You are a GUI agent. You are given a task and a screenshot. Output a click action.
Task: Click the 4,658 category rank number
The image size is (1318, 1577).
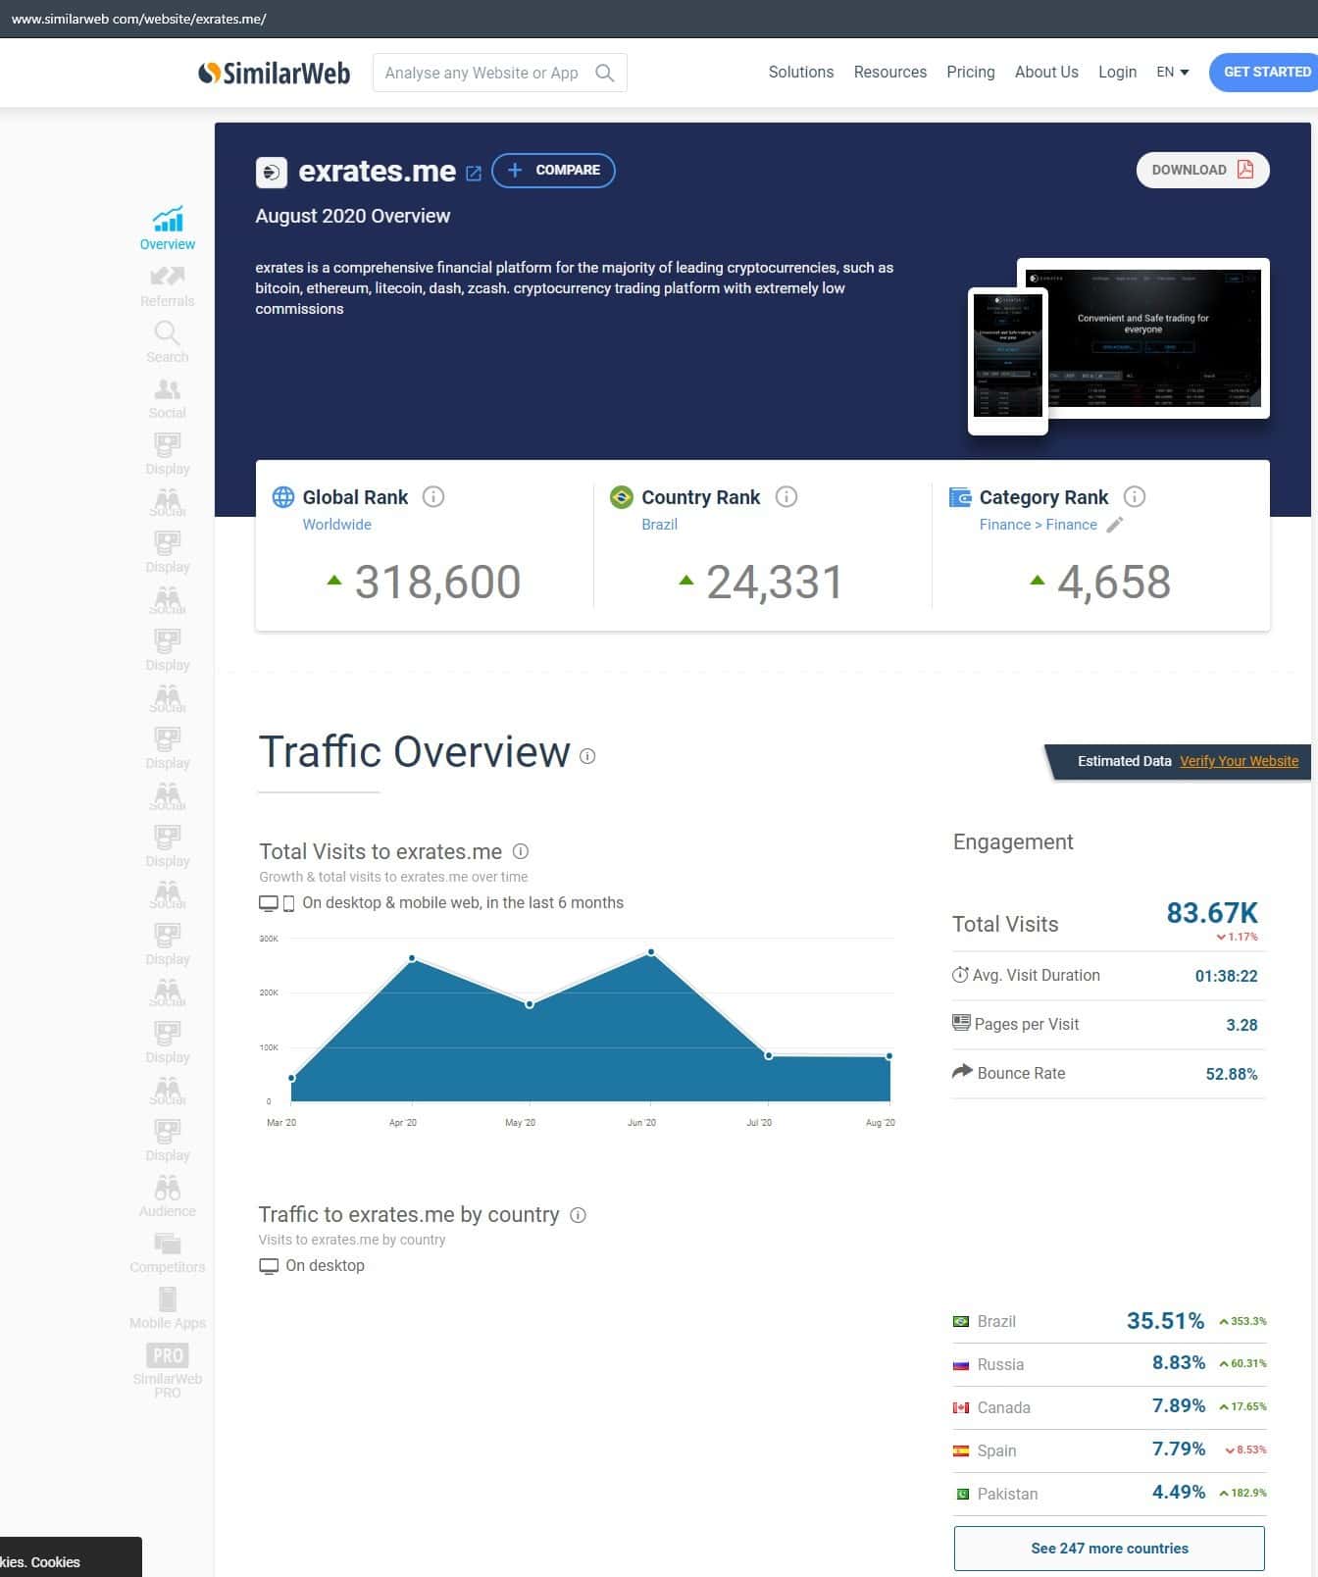point(1114,582)
